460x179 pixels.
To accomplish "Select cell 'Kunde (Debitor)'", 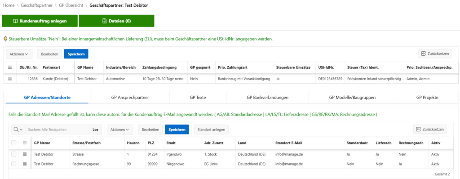I will pos(57,79).
